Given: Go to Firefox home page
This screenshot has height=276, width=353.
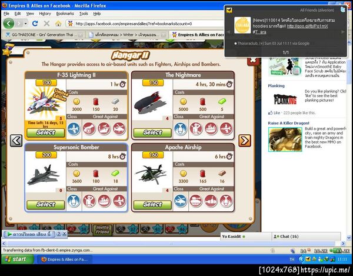Looking at the screenshot, I should point(58,23).
